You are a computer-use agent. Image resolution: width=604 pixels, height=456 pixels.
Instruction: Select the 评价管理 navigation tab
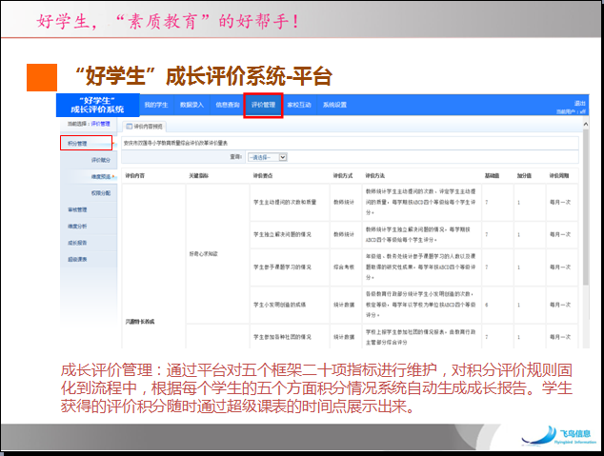tap(263, 105)
